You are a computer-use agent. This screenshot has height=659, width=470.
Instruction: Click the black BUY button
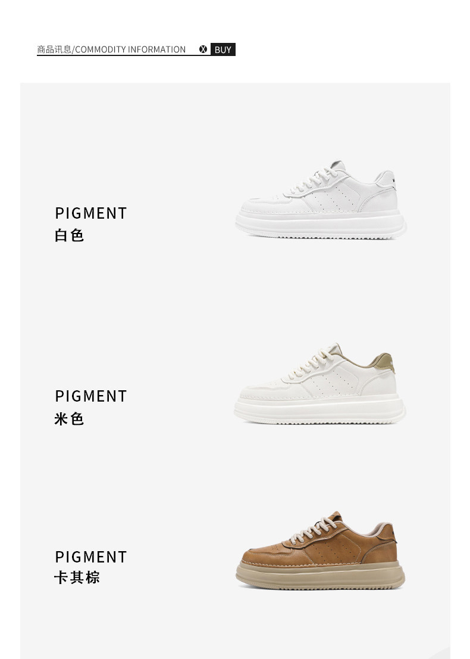(223, 49)
